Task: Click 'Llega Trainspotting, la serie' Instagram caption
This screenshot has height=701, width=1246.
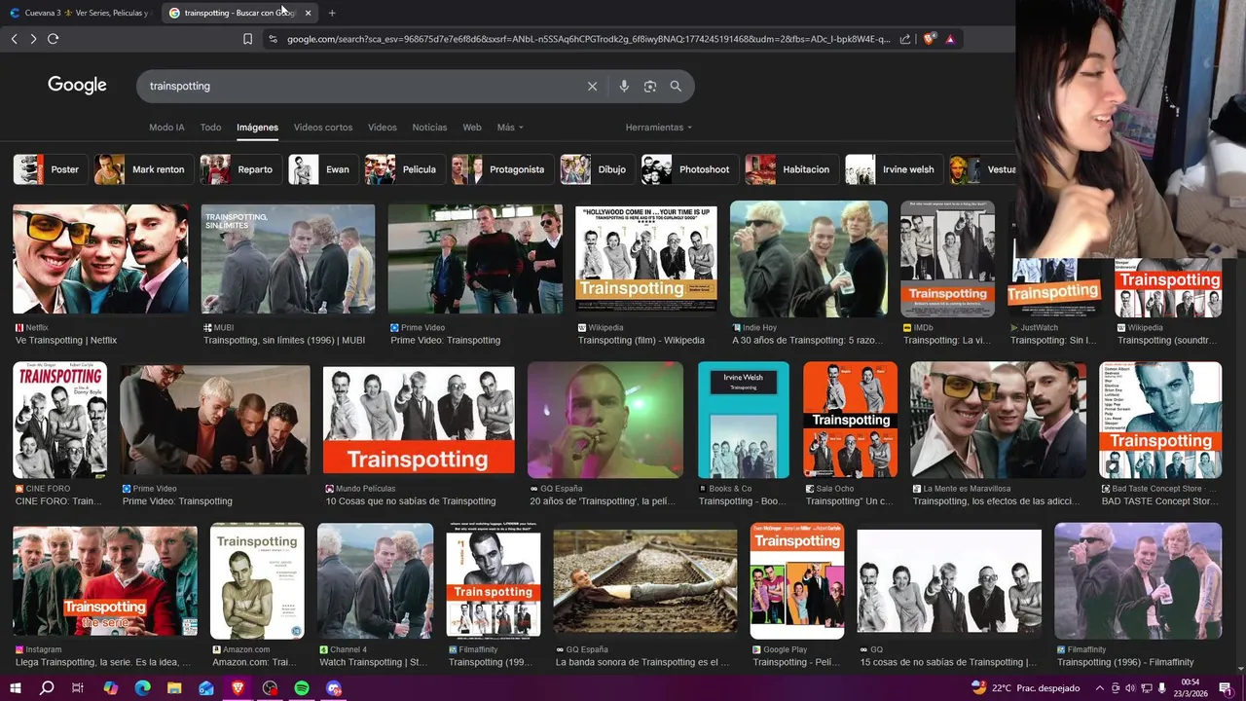Action: pos(103,663)
